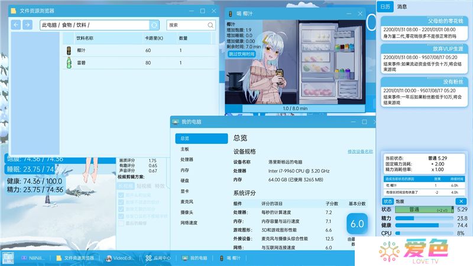
Task: Sort by the 饮料名称 column header
Action: [85, 38]
